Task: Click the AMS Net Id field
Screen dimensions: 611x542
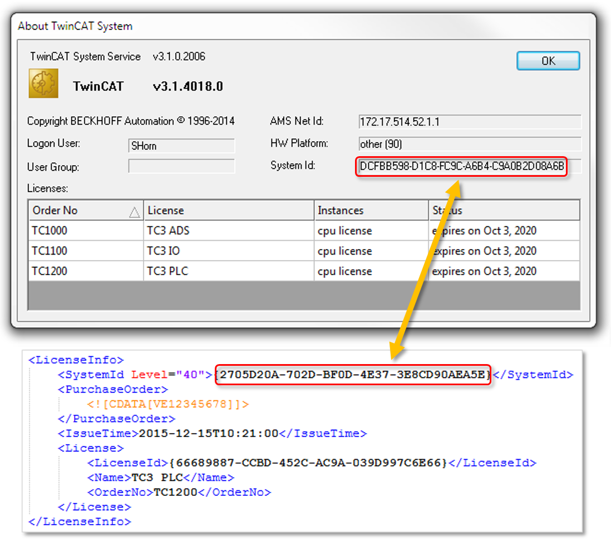Action: pyautogui.click(x=470, y=122)
